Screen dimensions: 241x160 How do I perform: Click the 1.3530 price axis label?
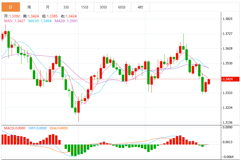click(x=228, y=63)
